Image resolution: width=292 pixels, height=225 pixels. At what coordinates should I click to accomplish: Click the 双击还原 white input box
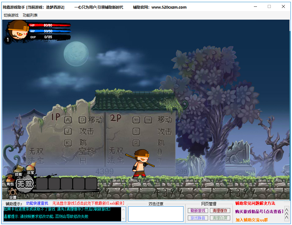[156, 214]
